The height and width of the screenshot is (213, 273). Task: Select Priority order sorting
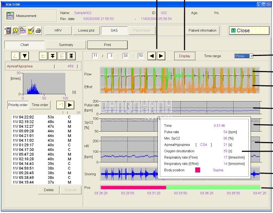click(18, 105)
